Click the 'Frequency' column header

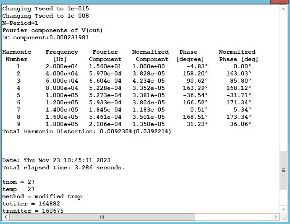tap(62, 52)
